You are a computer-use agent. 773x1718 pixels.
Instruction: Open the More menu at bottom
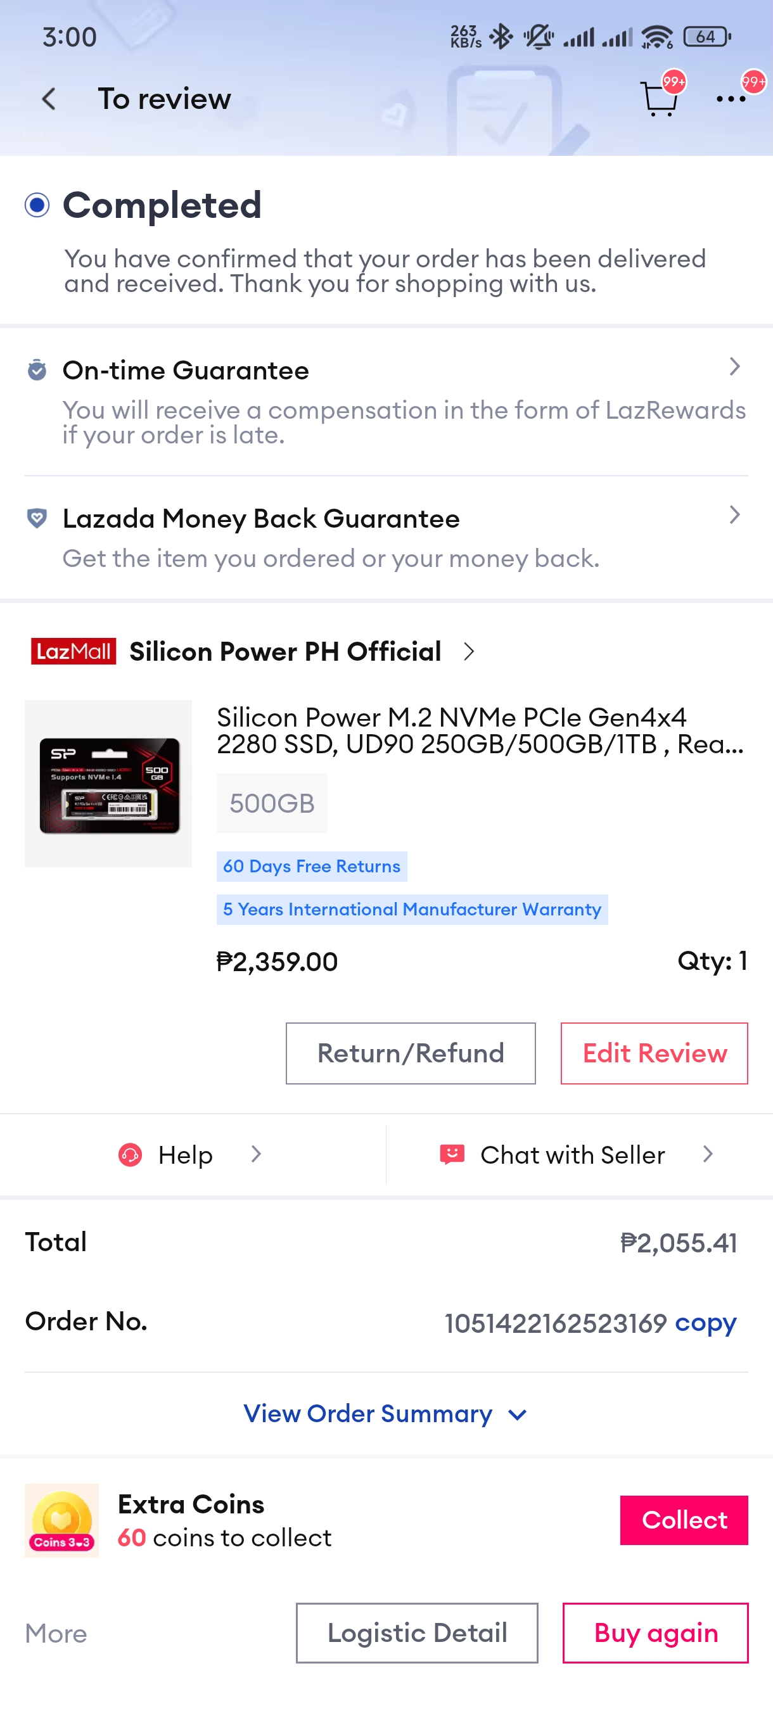[56, 1633]
